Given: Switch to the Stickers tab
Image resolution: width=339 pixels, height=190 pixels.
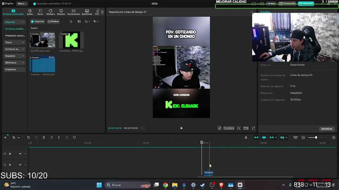Looking at the screenshot, I should [x=51, y=12].
